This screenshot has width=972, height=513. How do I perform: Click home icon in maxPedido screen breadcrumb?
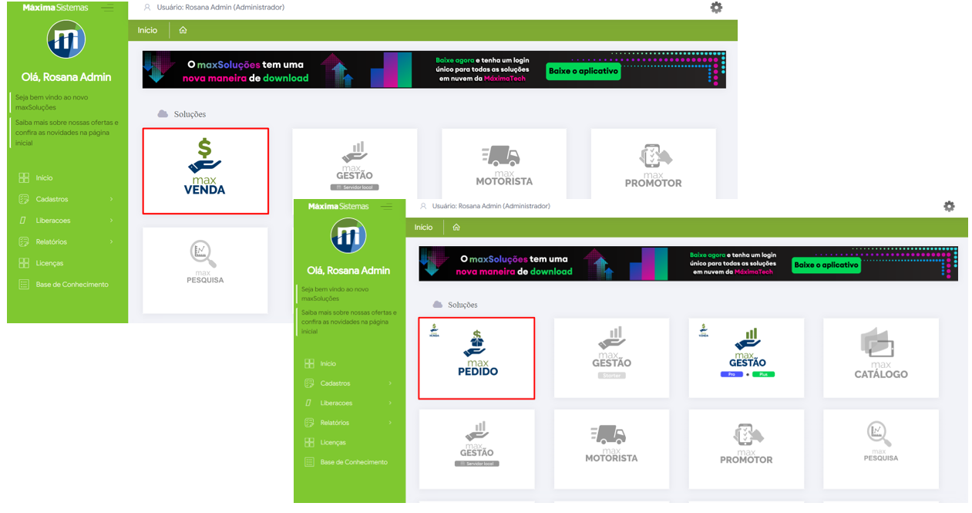[x=456, y=228]
